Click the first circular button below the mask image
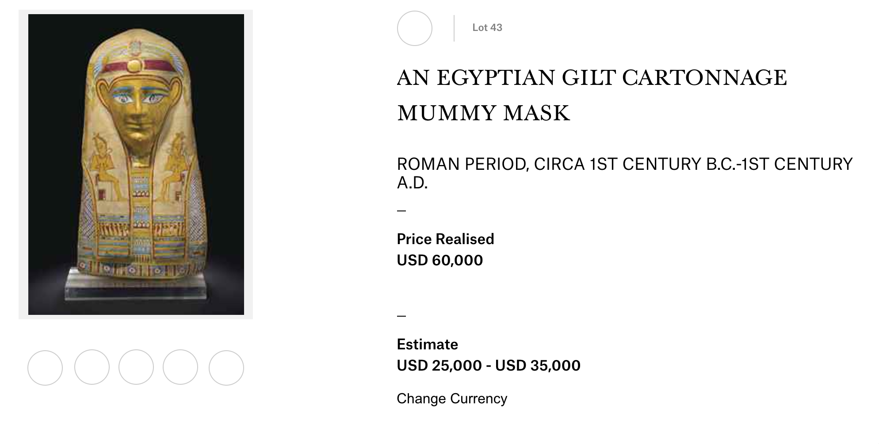 point(45,368)
